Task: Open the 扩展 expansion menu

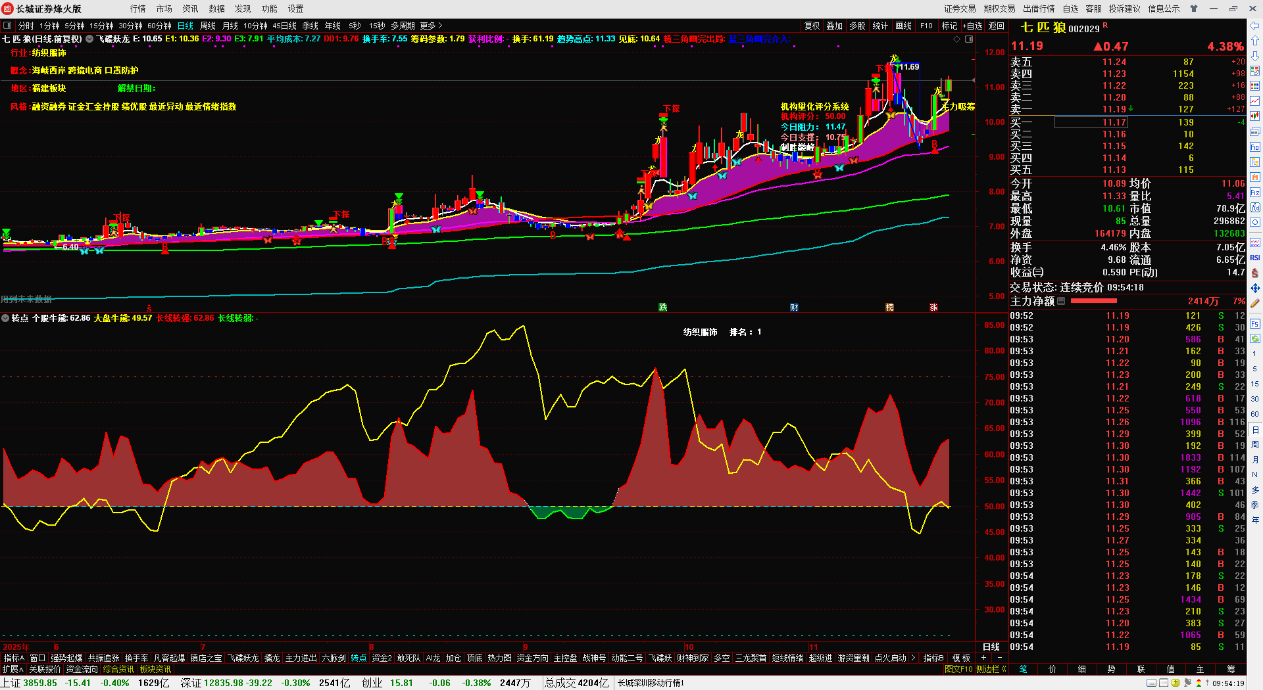Action: point(13,669)
